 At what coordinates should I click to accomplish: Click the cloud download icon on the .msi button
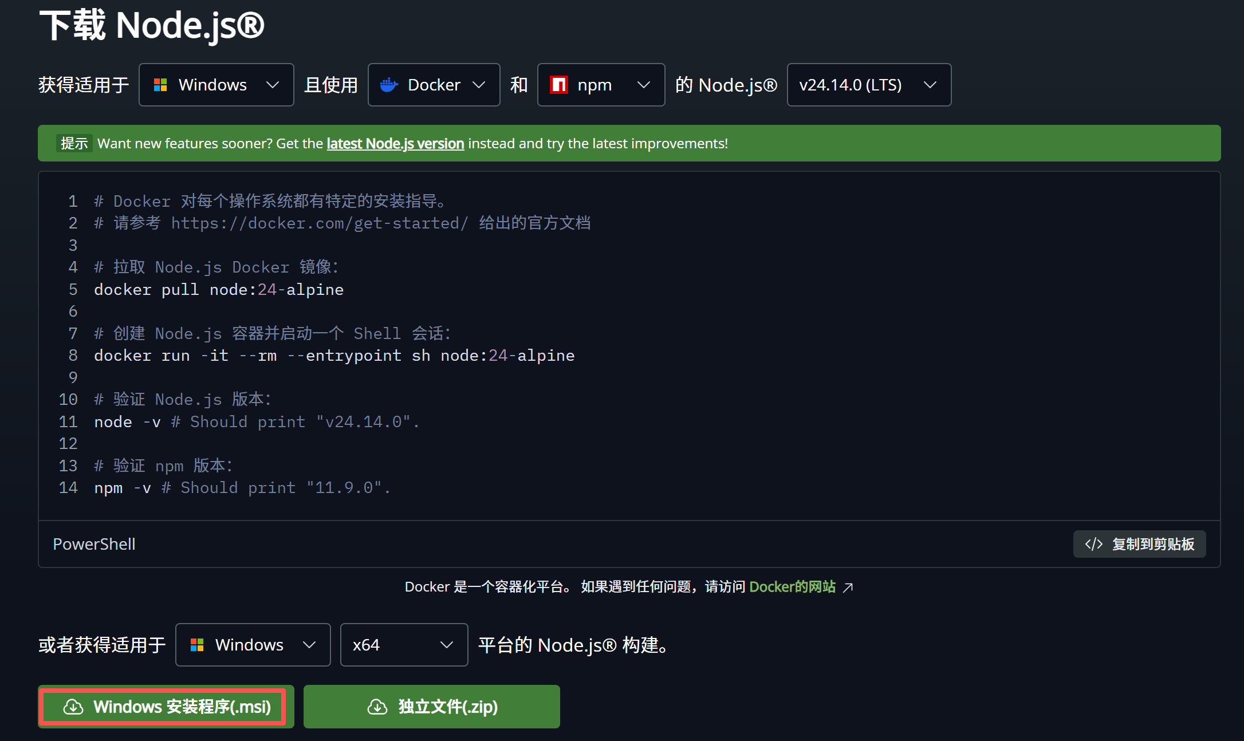tap(73, 707)
